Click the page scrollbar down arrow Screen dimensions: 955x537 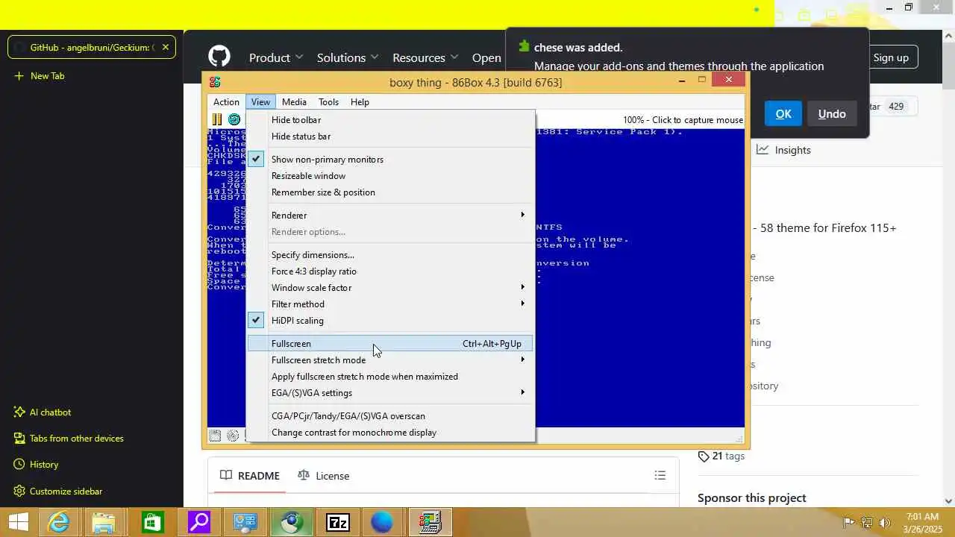[x=949, y=501]
